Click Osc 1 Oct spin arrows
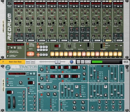This screenshot has width=130, height=112. point(62,67)
